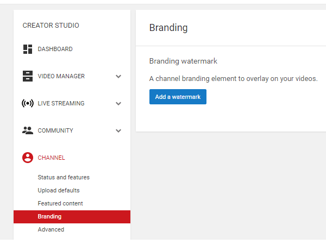Go to Upload defaults
The height and width of the screenshot is (250, 326).
click(59, 191)
